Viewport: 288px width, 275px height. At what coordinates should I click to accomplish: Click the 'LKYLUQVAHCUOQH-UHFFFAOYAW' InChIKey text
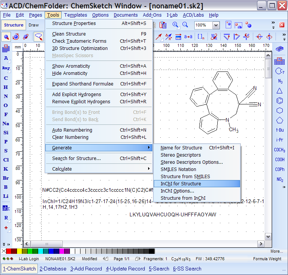[173, 214]
